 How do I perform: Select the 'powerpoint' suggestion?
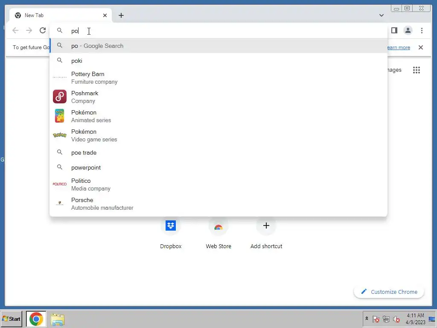coord(218,167)
